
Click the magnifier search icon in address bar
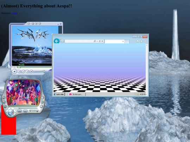[95, 41]
